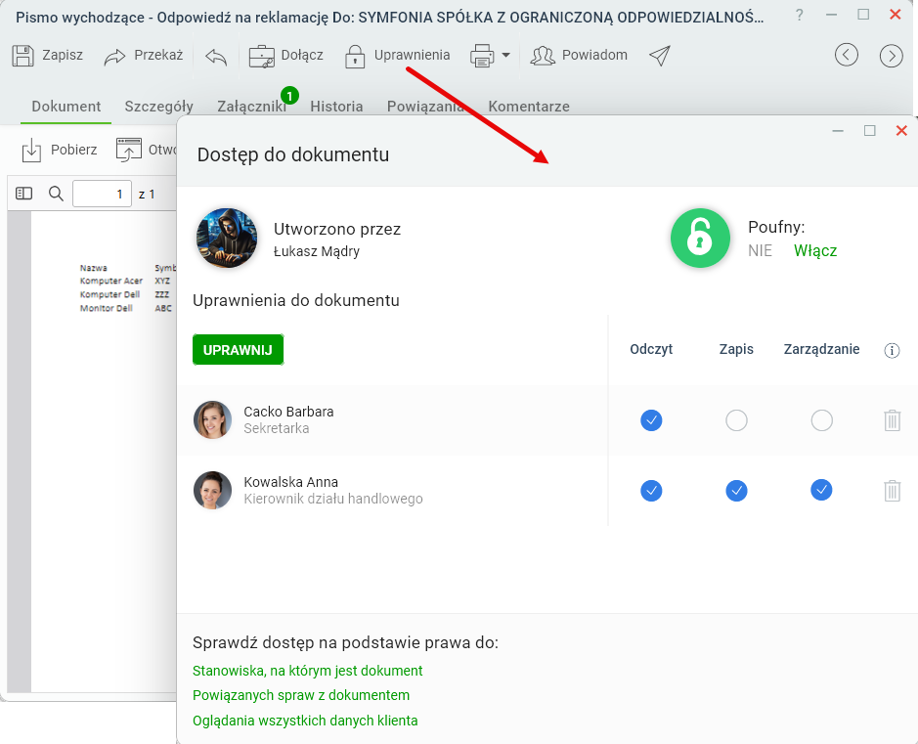This screenshot has width=918, height=744.
Task: Notify users with Powiadom
Action: pyautogui.click(x=579, y=56)
